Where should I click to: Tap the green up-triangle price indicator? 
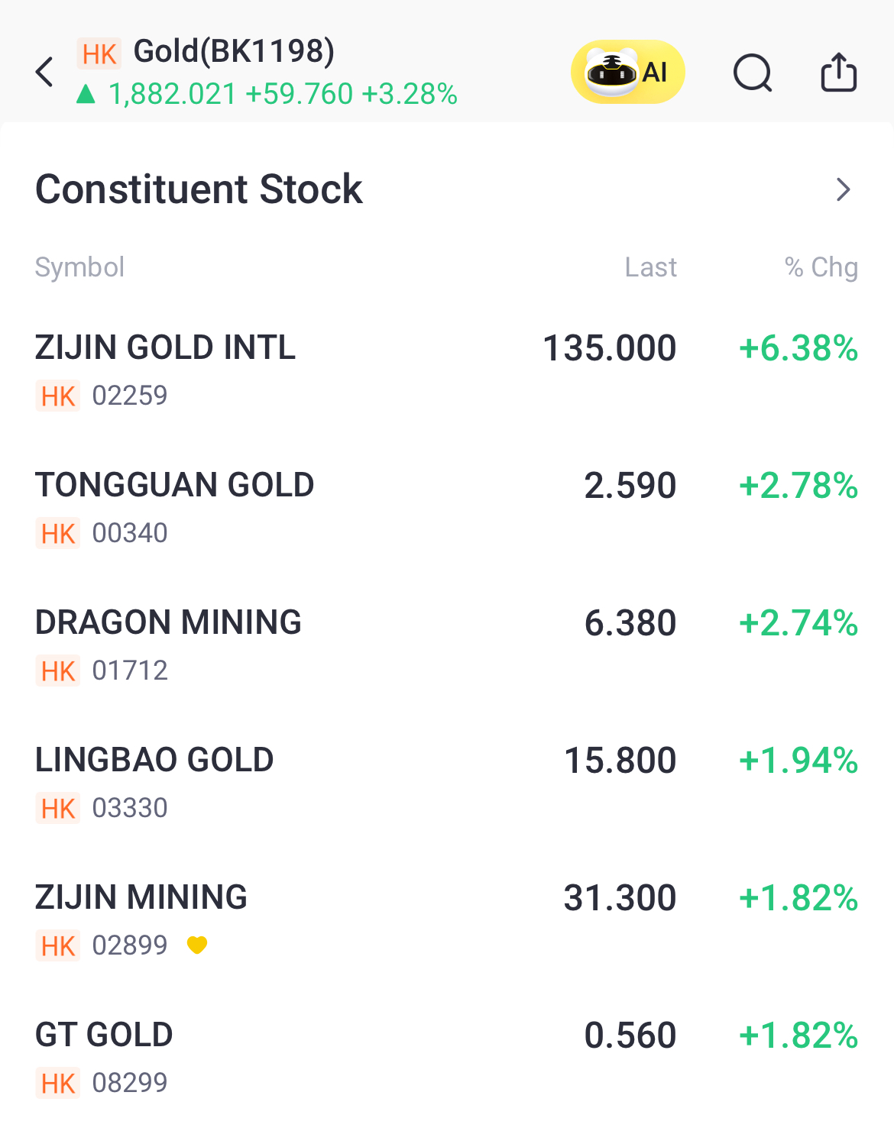(86, 94)
